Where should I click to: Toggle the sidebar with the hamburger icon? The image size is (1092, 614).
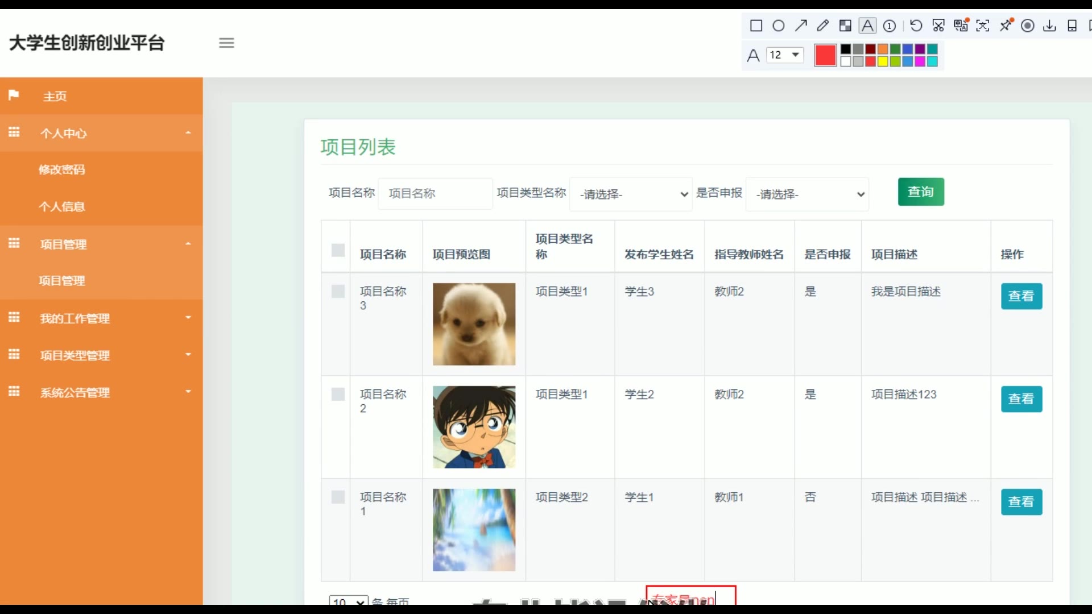(x=226, y=43)
